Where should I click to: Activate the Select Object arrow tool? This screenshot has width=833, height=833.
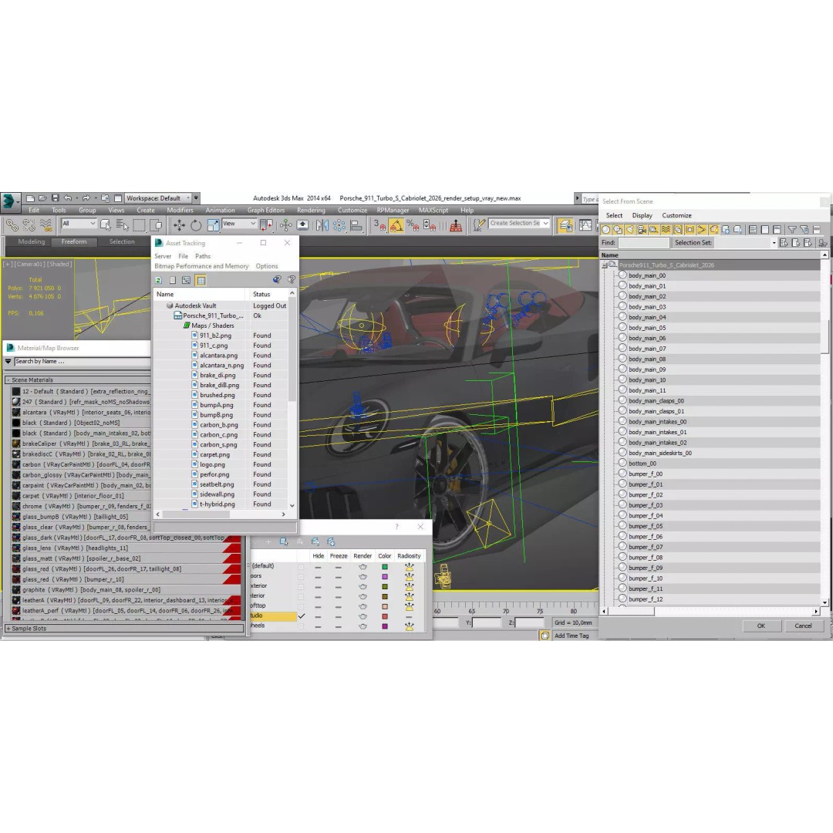point(106,226)
